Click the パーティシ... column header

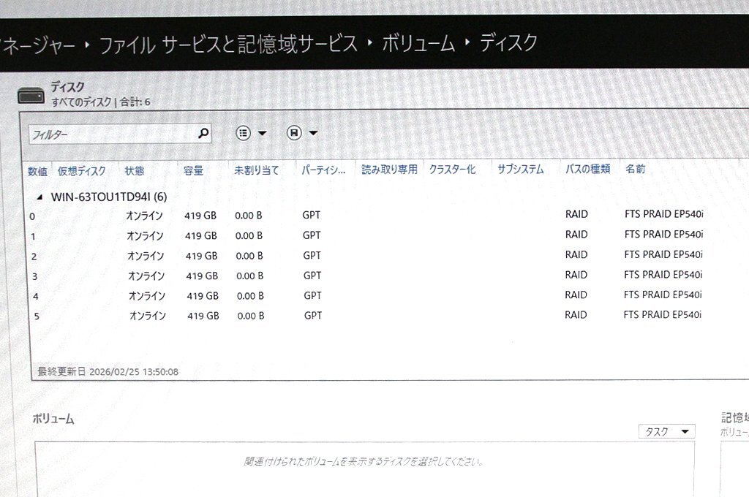coord(323,170)
